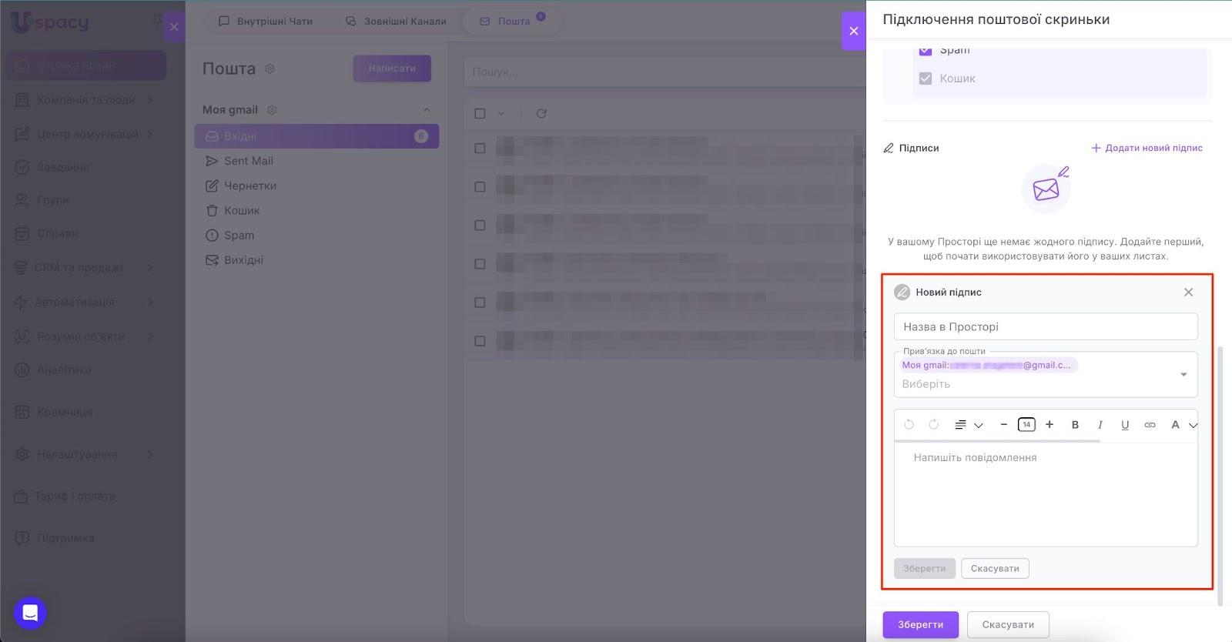The image size is (1232, 642).
Task: Refresh the mail list
Action: [541, 113]
